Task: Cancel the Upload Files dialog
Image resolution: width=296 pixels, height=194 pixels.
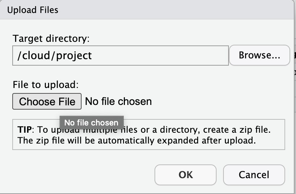Action: click(x=254, y=175)
